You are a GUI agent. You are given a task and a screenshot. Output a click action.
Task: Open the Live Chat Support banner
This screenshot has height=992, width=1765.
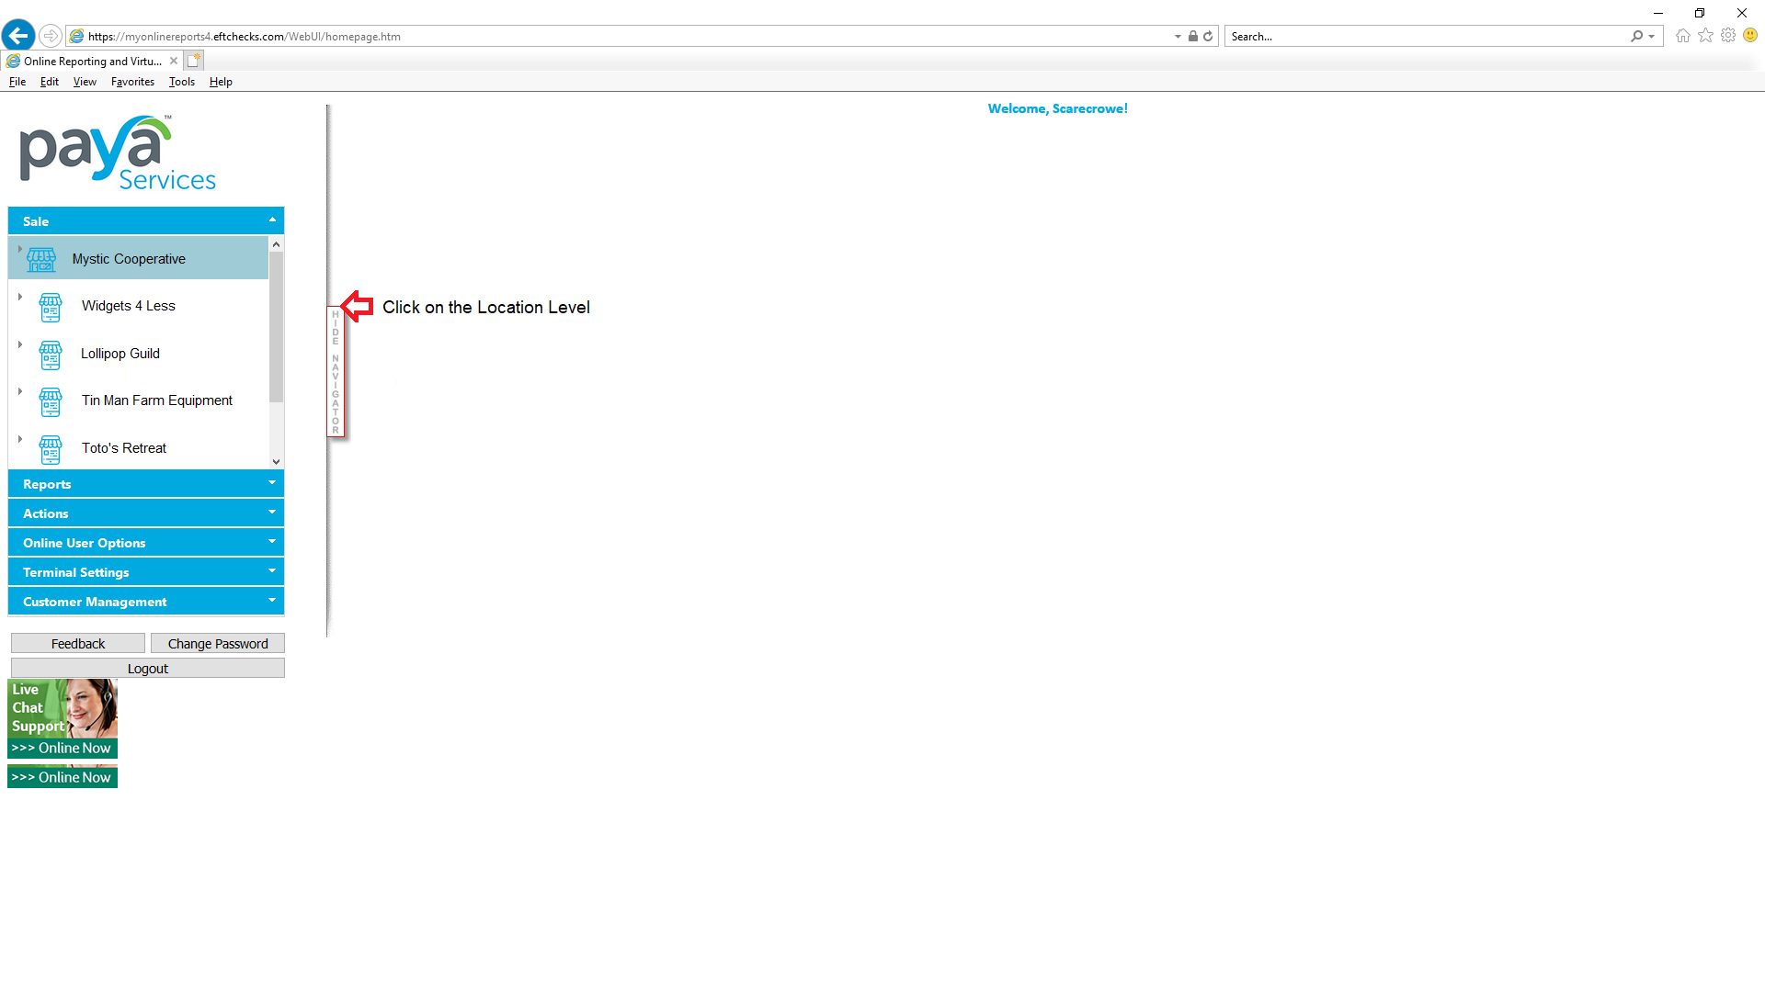pyautogui.click(x=63, y=718)
